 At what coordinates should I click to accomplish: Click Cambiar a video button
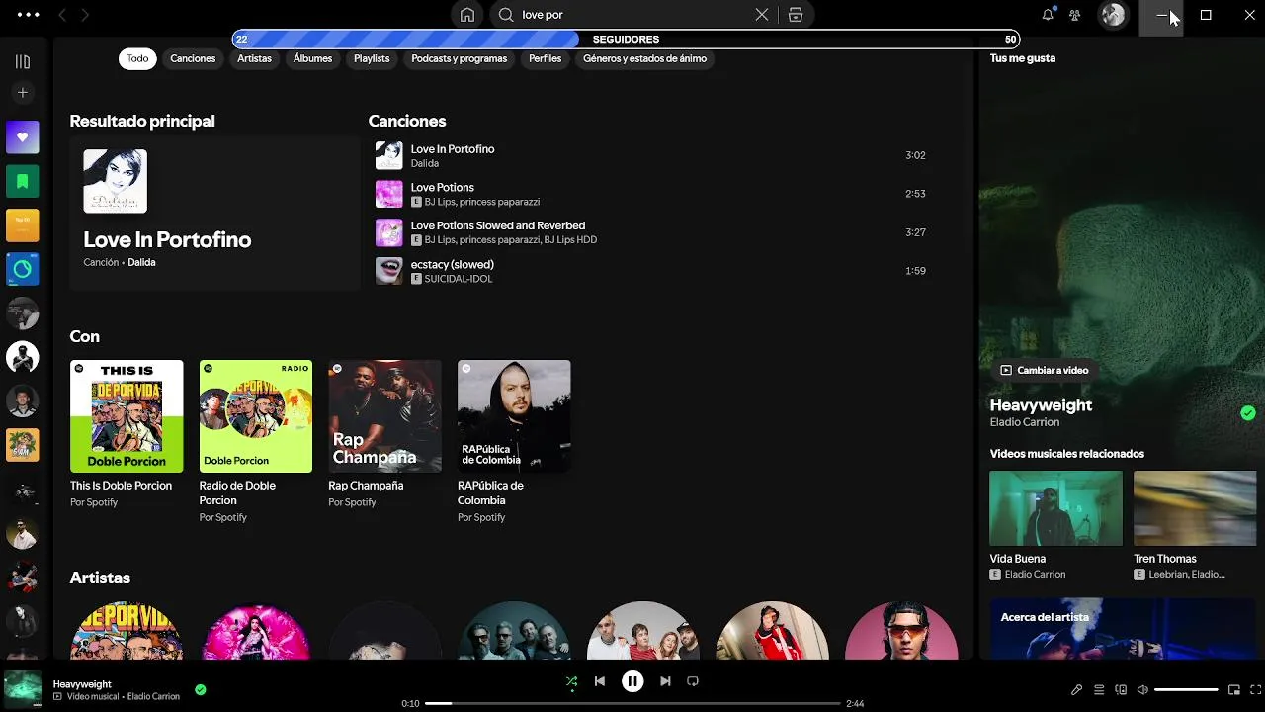click(1044, 370)
